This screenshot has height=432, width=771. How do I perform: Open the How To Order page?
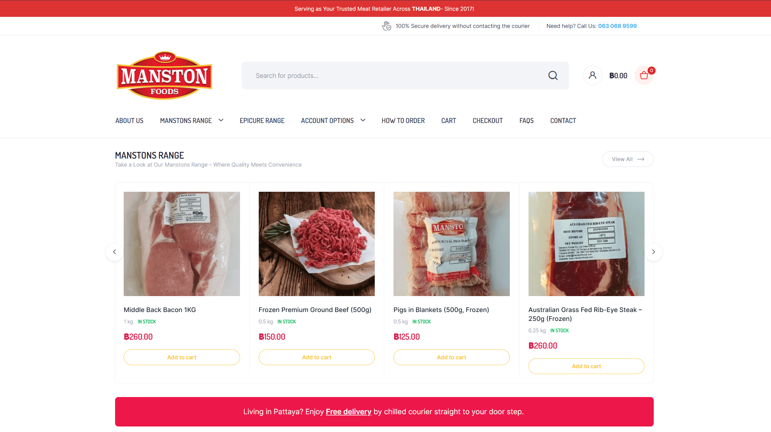pos(403,121)
